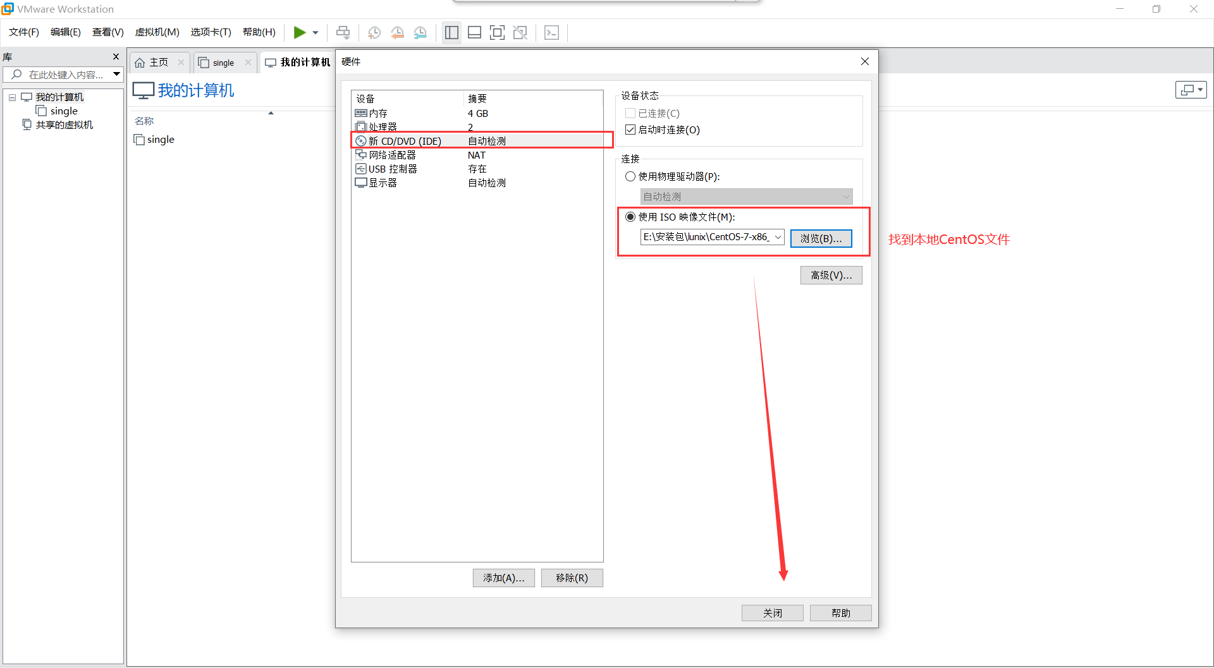1214x668 pixels.
Task: Close the 硬件 dialog with X
Action: [865, 61]
